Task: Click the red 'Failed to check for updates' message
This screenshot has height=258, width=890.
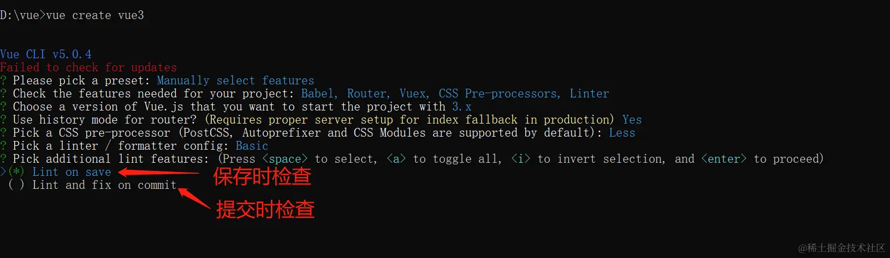Action: tap(88, 67)
